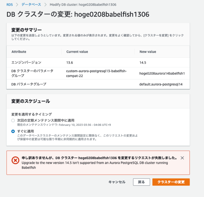Click the New value column header
The width and height of the screenshot is (204, 197).
[148, 52]
